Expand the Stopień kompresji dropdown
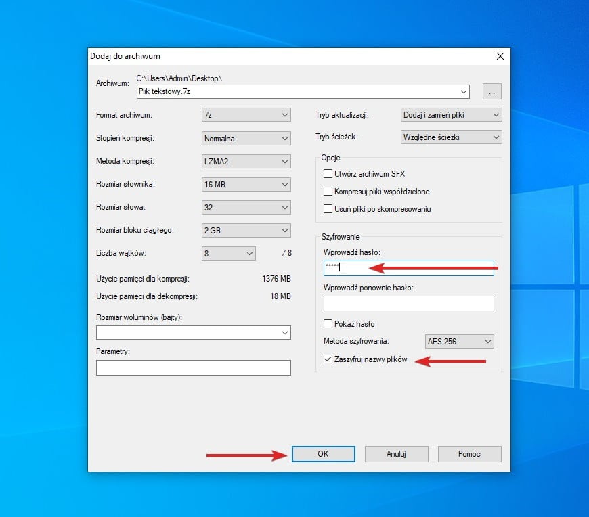589x517 pixels. click(246, 139)
